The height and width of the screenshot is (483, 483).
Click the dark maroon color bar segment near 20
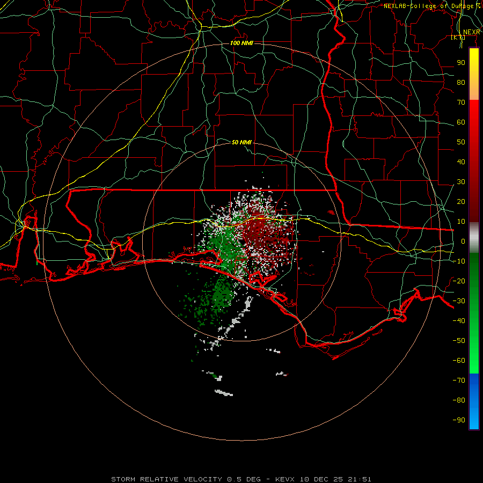coord(474,205)
